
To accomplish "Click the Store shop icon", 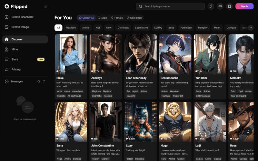I will click(x=6, y=59).
